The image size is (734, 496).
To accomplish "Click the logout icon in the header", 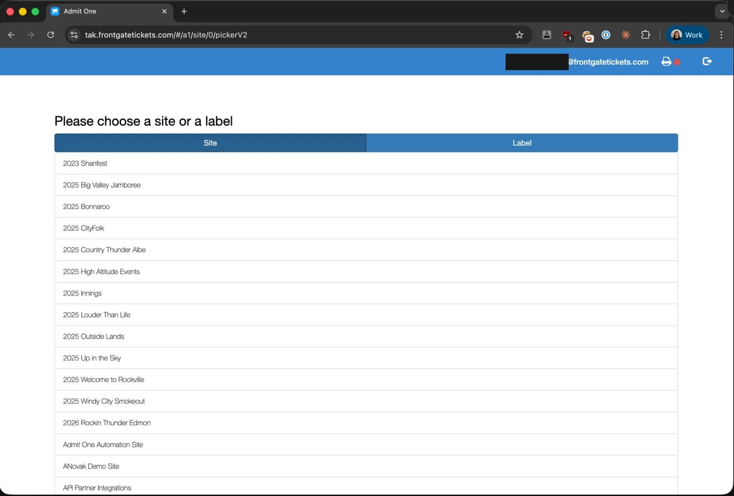I will pyautogui.click(x=707, y=61).
